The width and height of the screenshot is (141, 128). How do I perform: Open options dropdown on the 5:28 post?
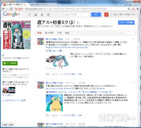coord(133,39)
